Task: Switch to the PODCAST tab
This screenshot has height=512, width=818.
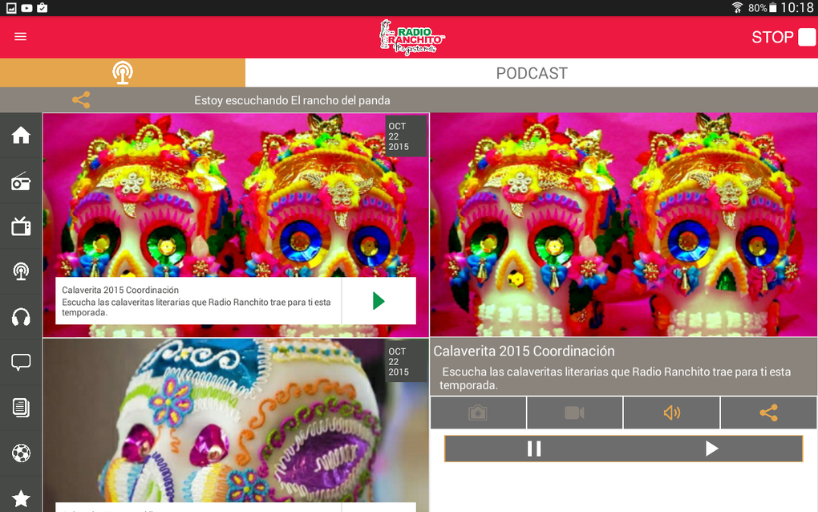Action: [x=532, y=73]
